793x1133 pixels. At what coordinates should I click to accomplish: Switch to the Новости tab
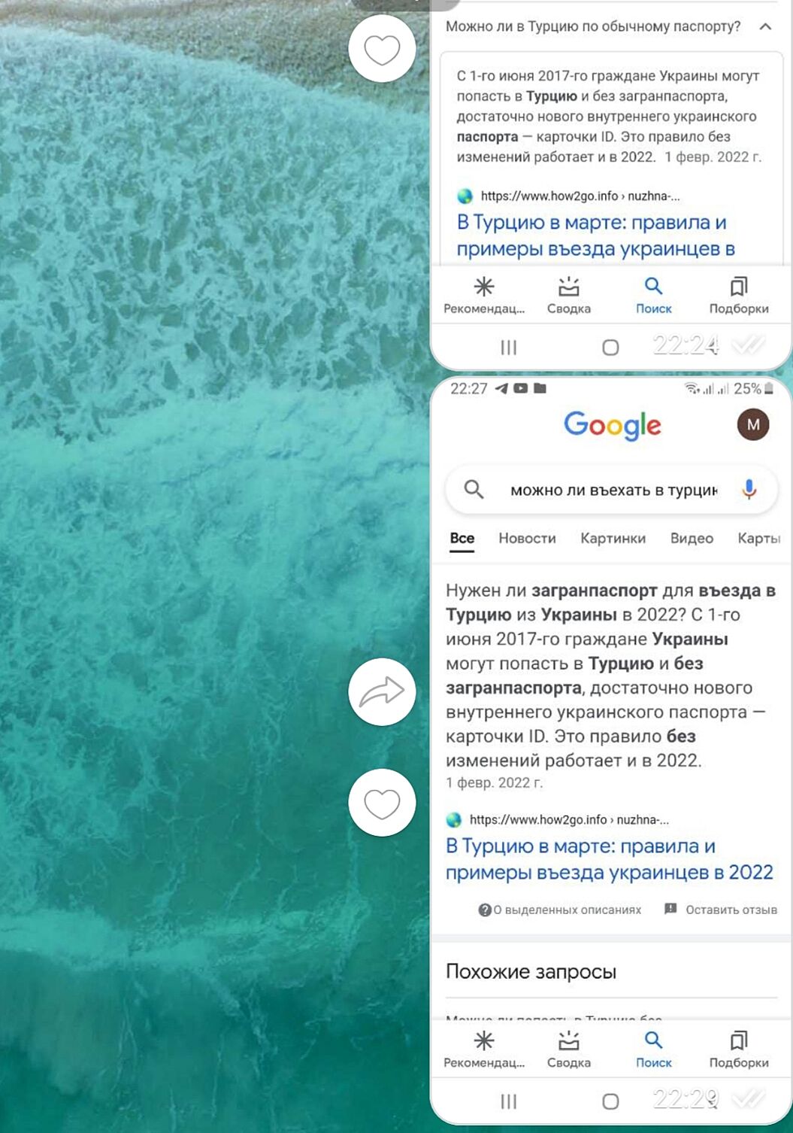pos(527,539)
